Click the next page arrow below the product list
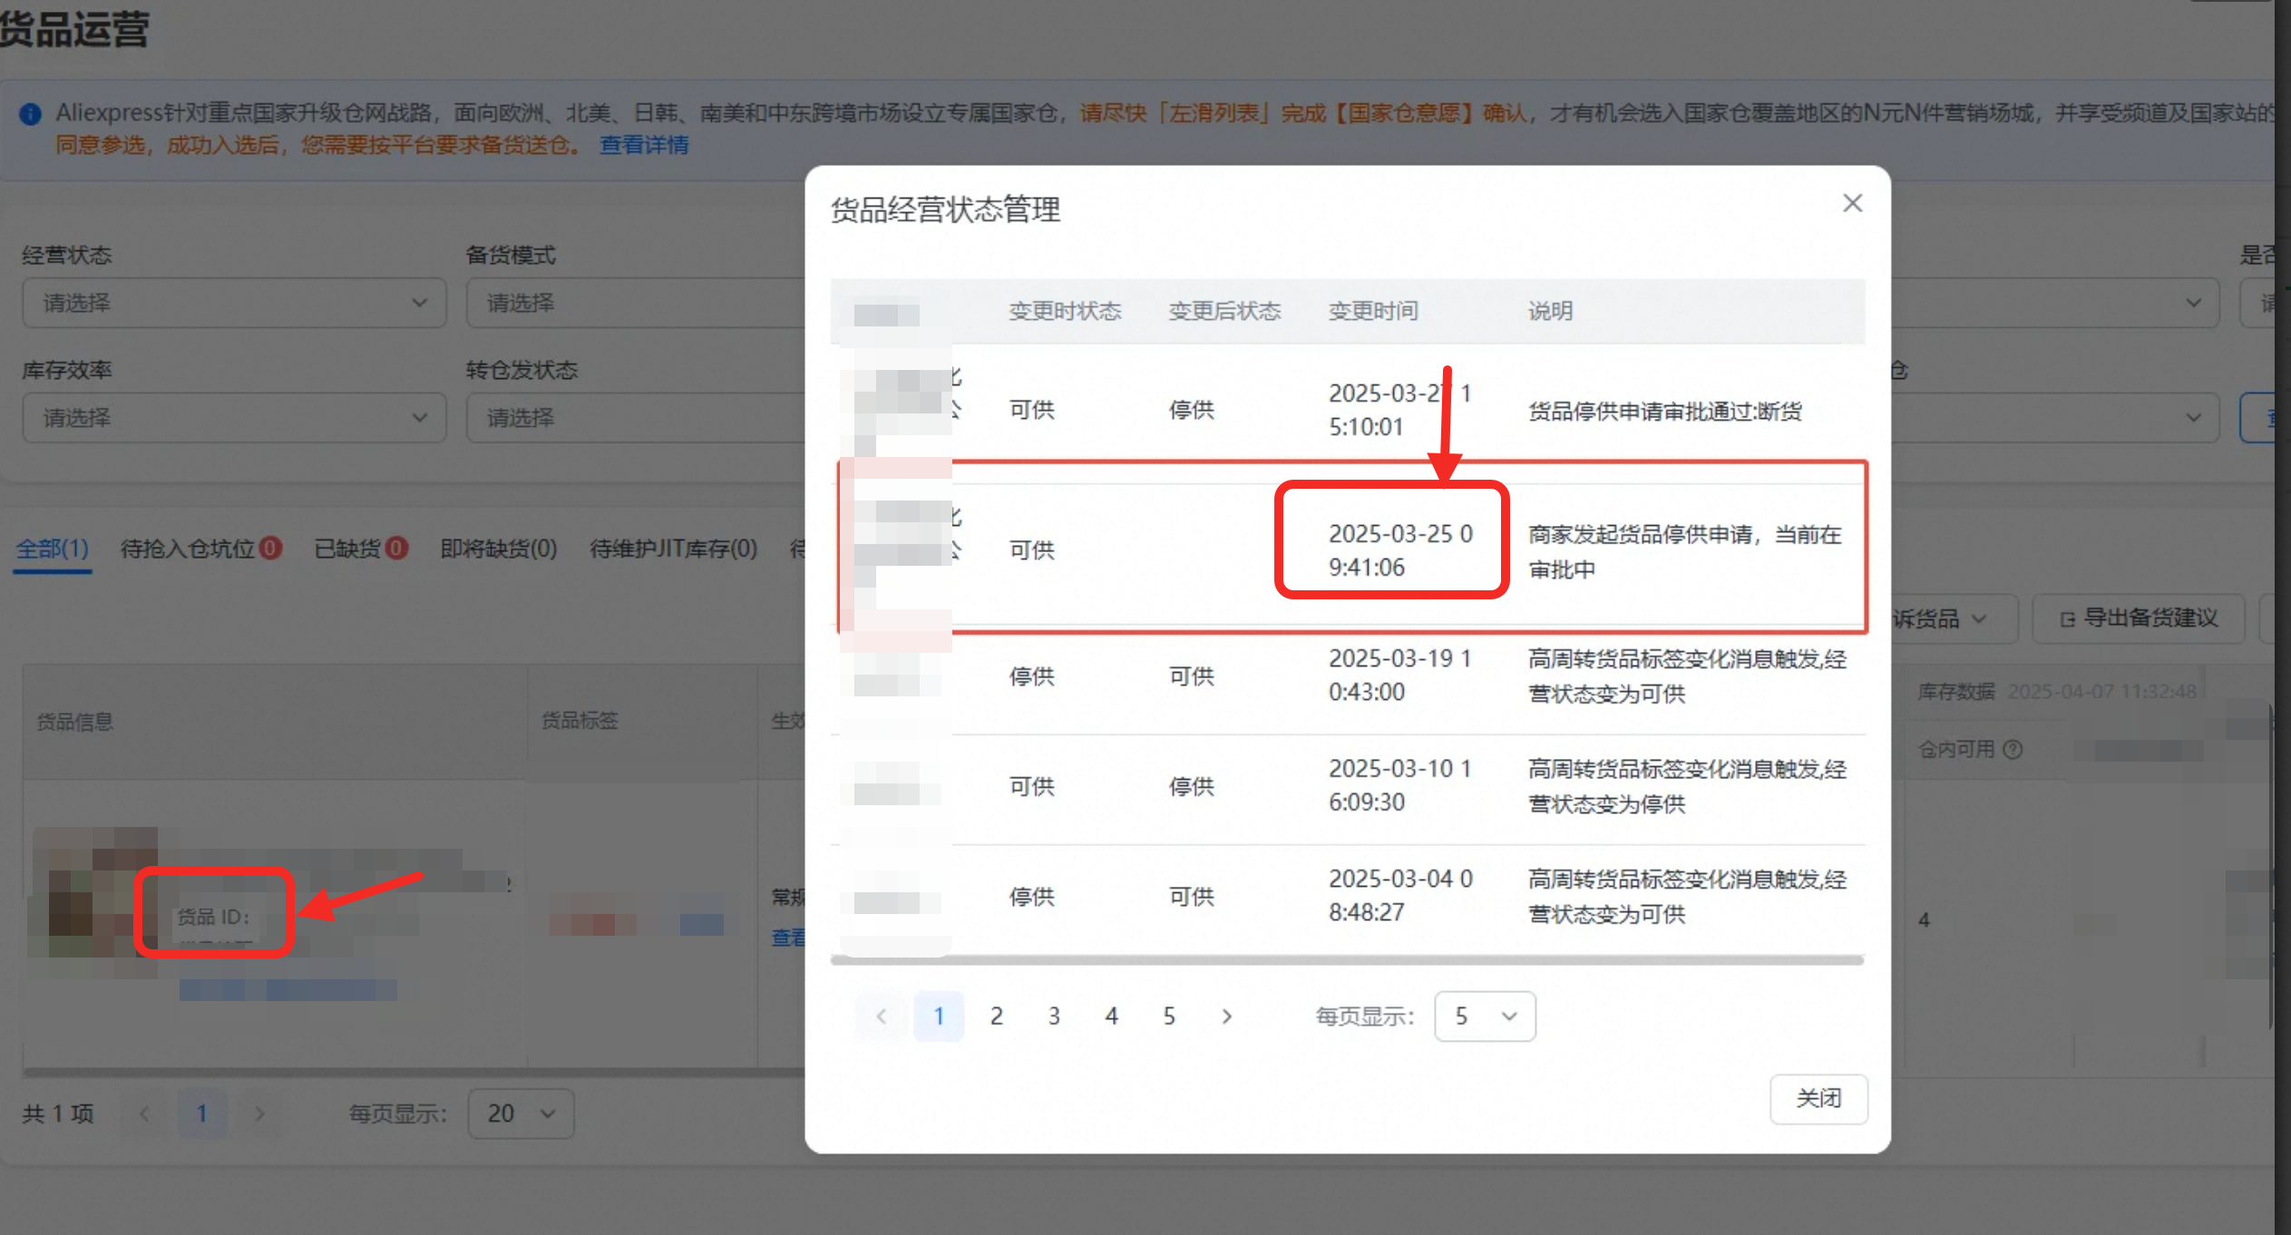This screenshot has width=2291, height=1235. (x=260, y=1113)
